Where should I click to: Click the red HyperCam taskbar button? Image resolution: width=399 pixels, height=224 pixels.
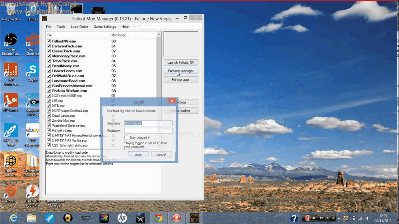tap(176, 218)
